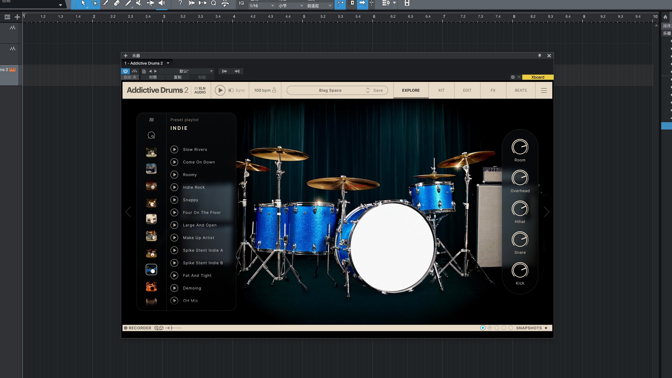Expand dropdown arrow next to grid-plus toolbar icon
This screenshot has height=378, width=672.
pos(394,3)
